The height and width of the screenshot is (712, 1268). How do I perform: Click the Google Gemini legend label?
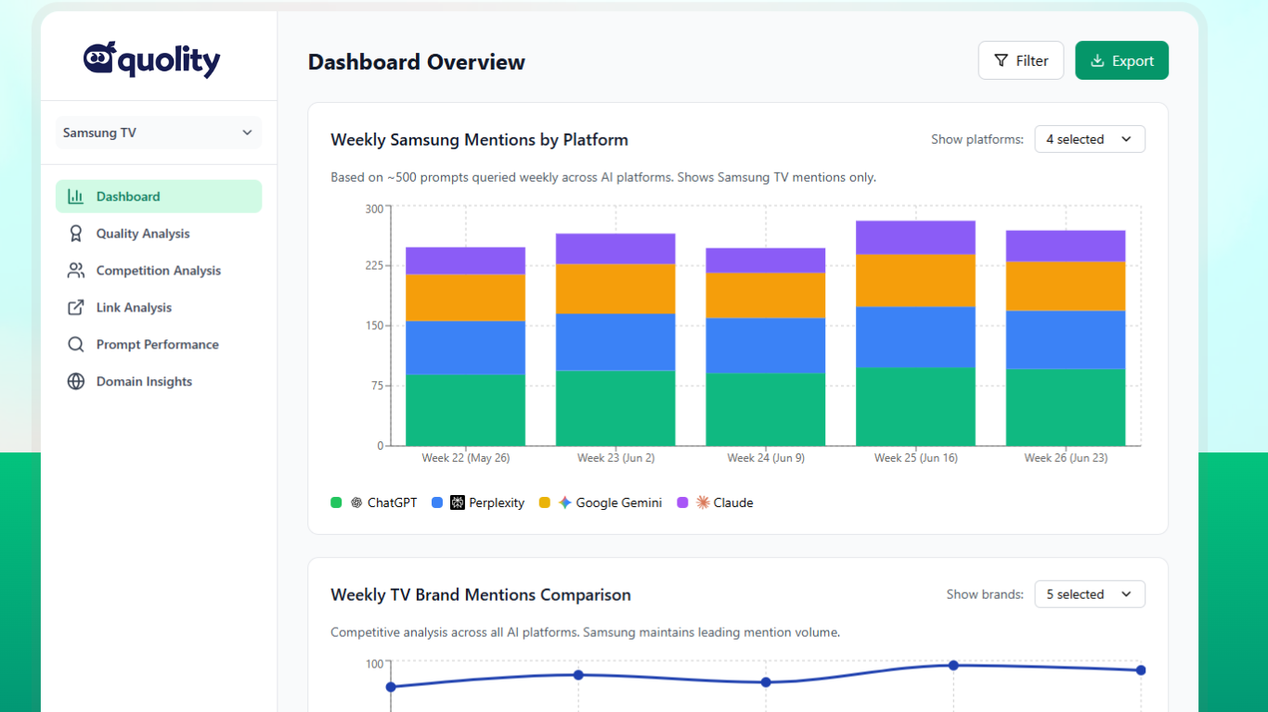pyautogui.click(x=619, y=502)
